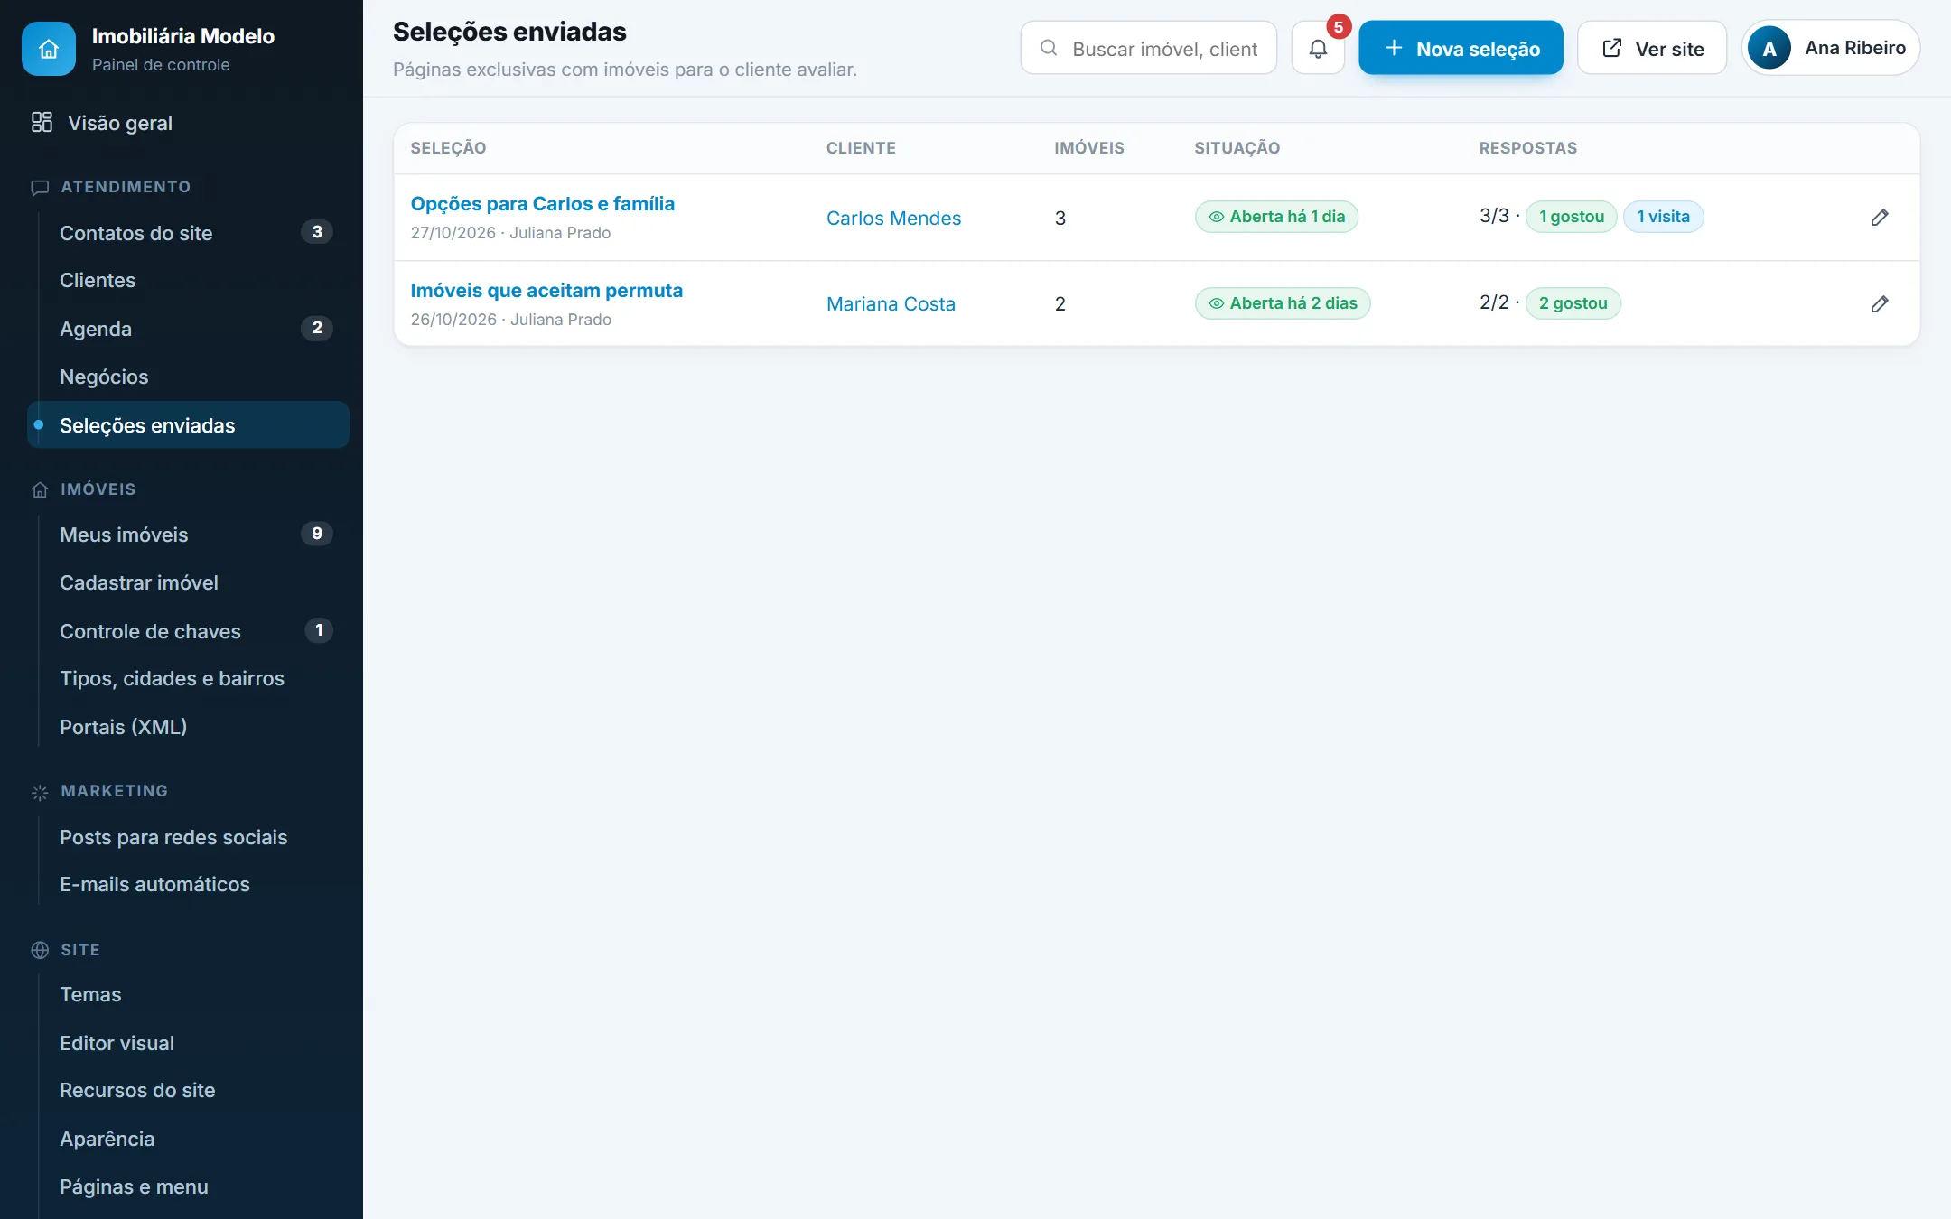The width and height of the screenshot is (1951, 1219).
Task: Open the Ver site button
Action: click(x=1652, y=48)
